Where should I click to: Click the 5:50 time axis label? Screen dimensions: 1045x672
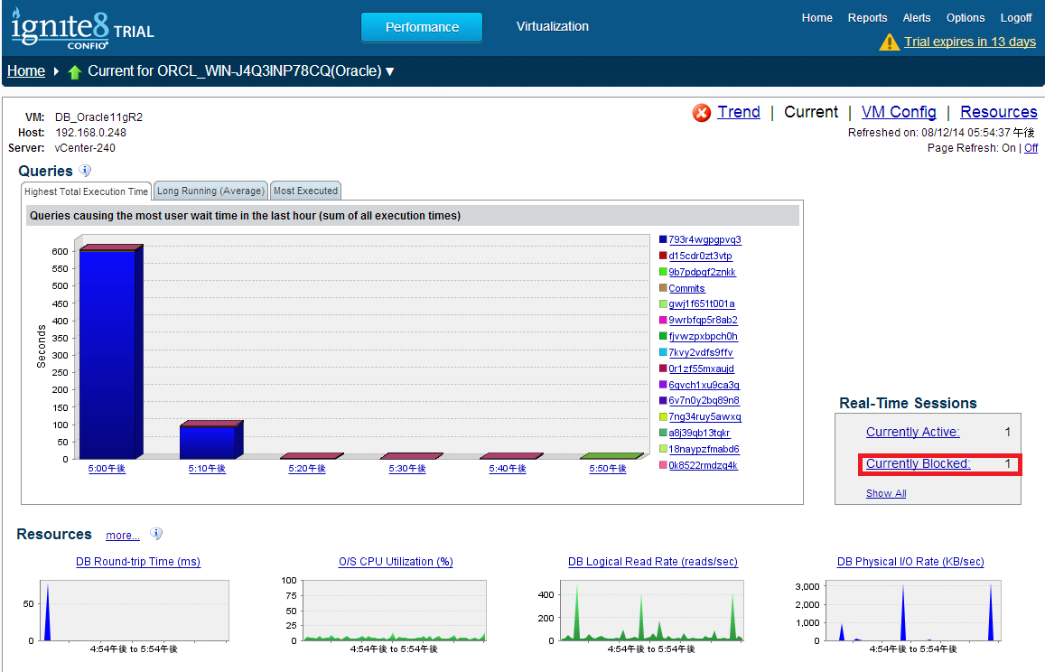click(608, 469)
